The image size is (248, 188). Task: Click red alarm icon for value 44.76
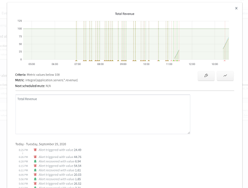(x=35, y=157)
